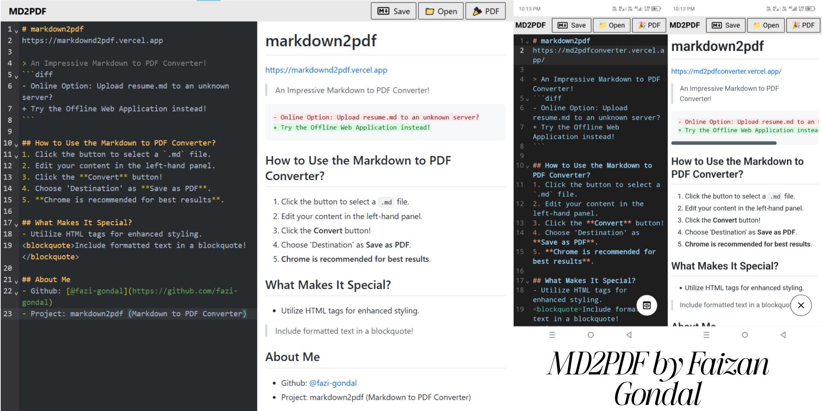
Task: Collapse the fold arrow on line 10
Action: point(16,145)
